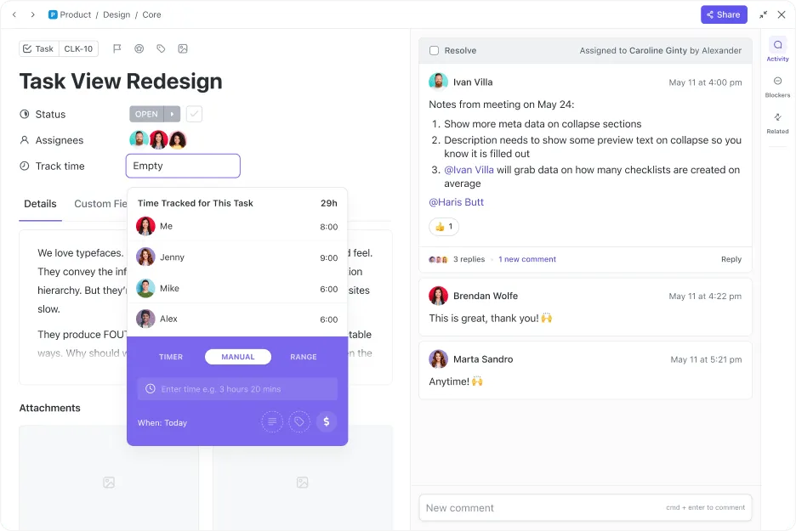The width and height of the screenshot is (796, 531).
Task: Mark time entry as billable dollar icon
Action: (327, 421)
